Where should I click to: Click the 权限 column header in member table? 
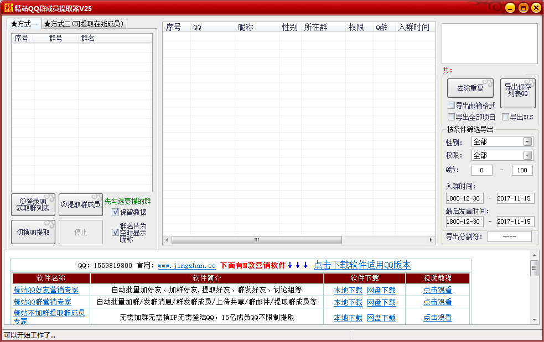point(359,27)
